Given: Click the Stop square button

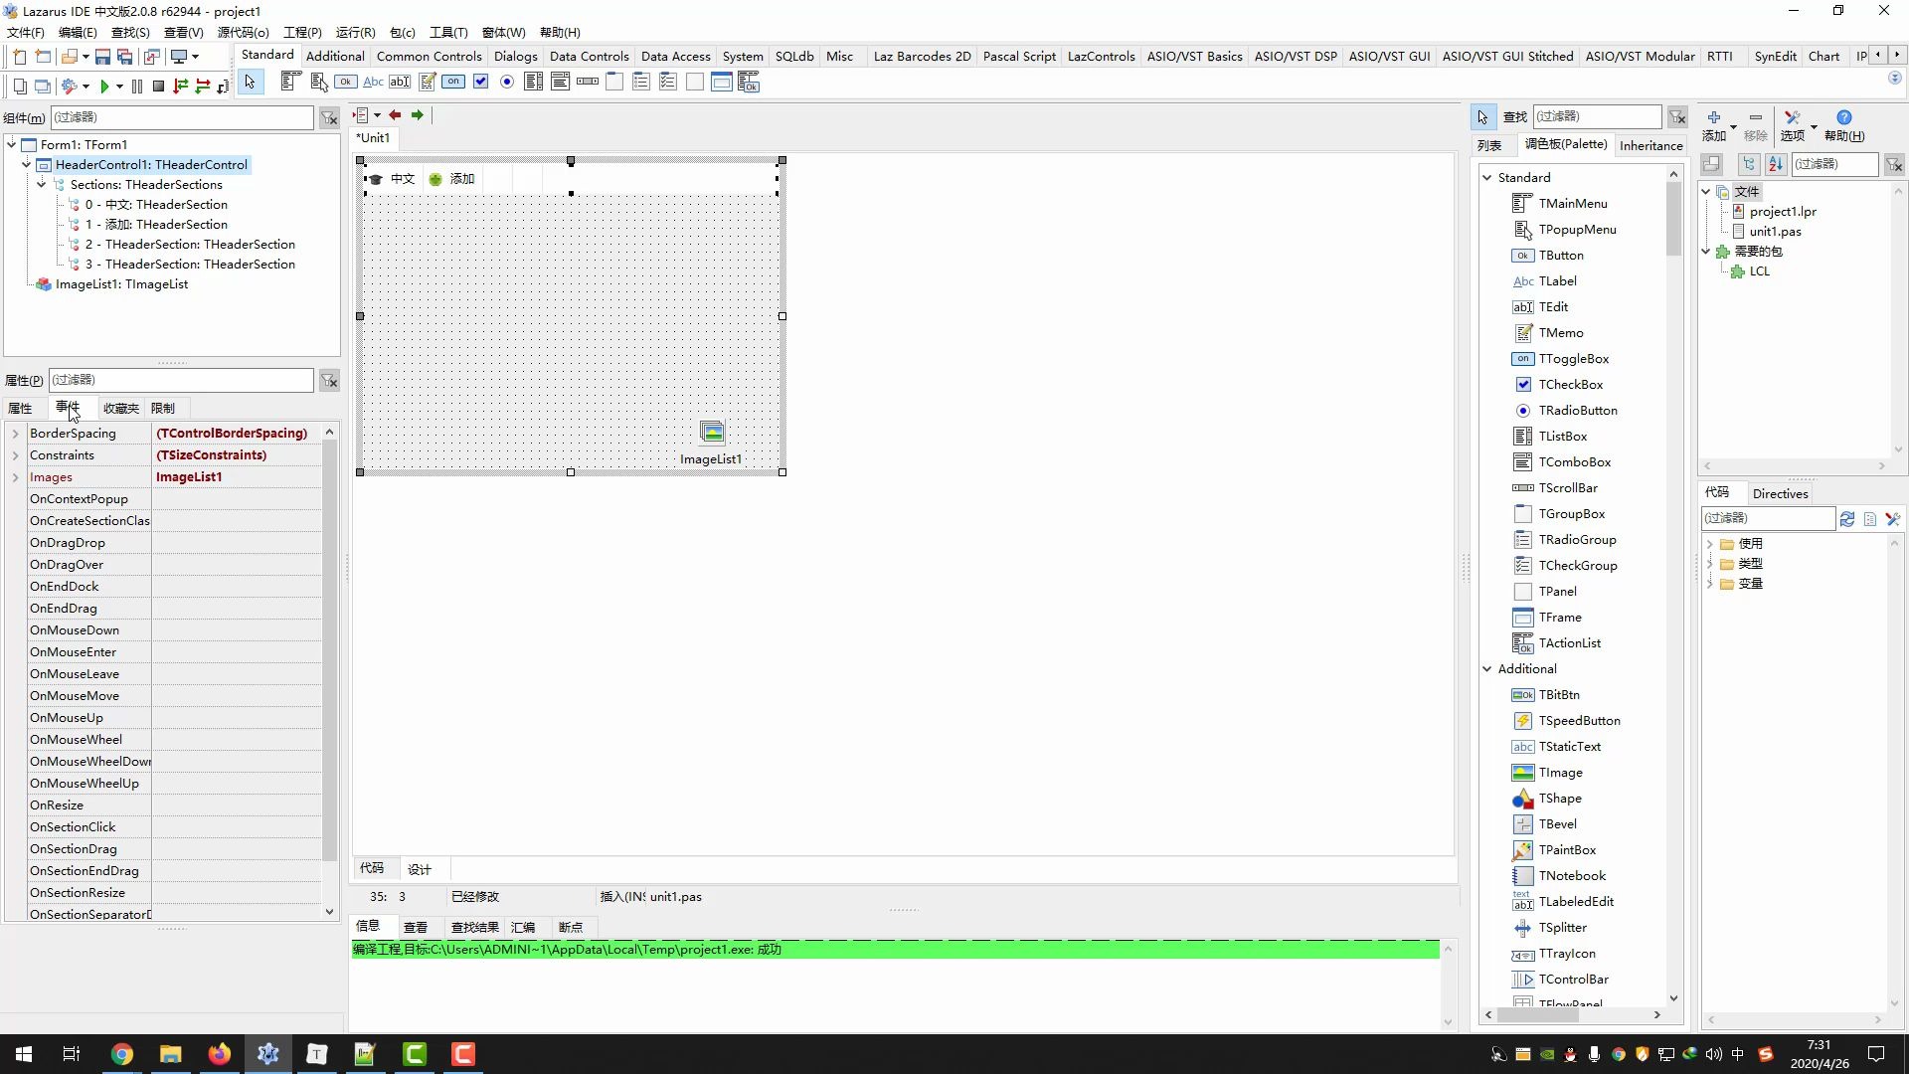Looking at the screenshot, I should pos(158,87).
